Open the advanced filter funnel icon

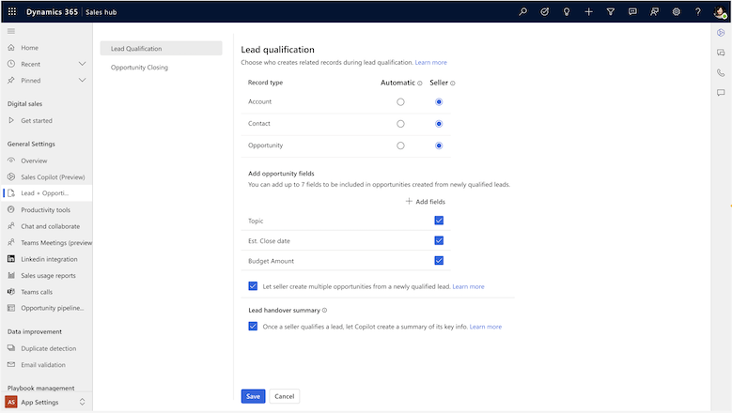[x=611, y=11]
